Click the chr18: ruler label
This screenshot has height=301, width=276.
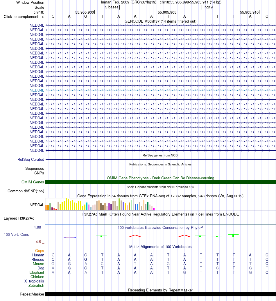click(x=39, y=12)
